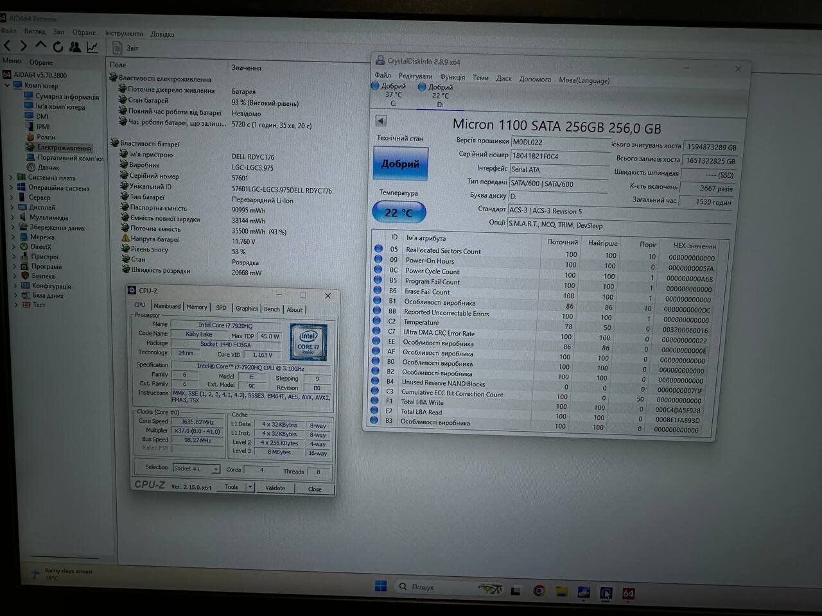Click the blue Добрий health status button
This screenshot has height=616, width=822.
pos(400,164)
